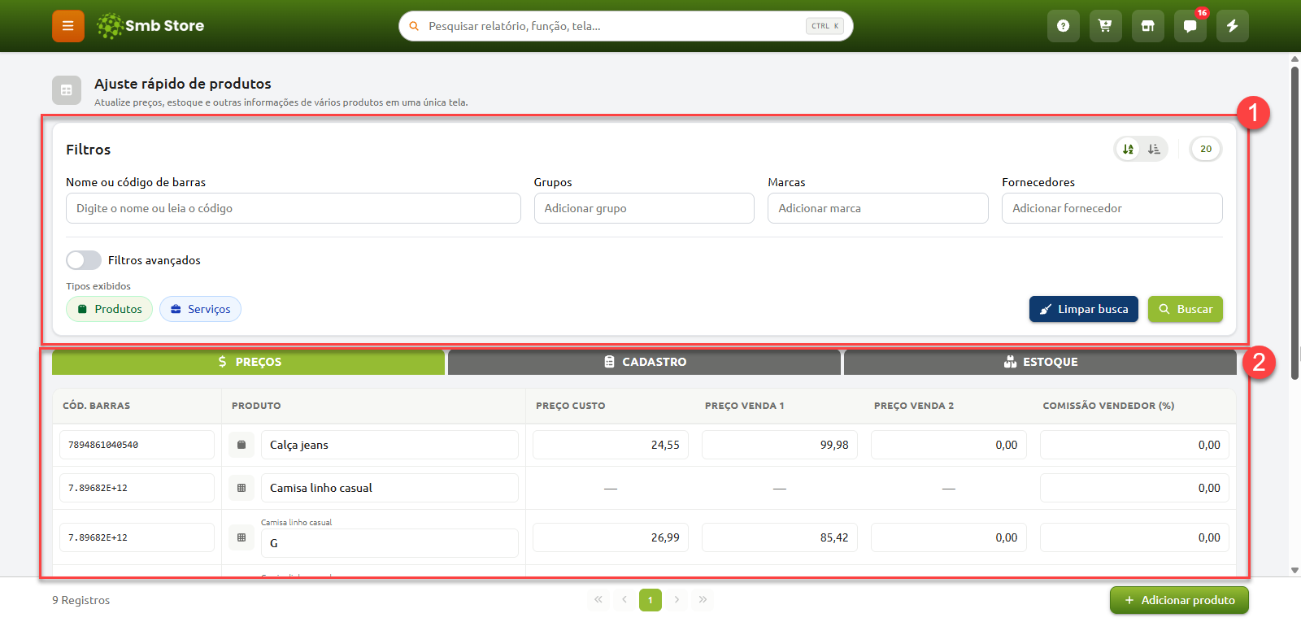Switch to the Preços tab
Image resolution: width=1301 pixels, height=622 pixels.
point(249,362)
